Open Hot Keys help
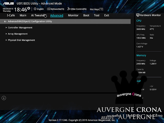Image resolution: width=164 pixels, height=123 pixels. pos(96,9)
